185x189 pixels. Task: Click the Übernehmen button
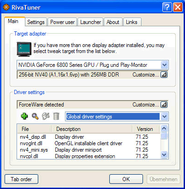(163, 179)
